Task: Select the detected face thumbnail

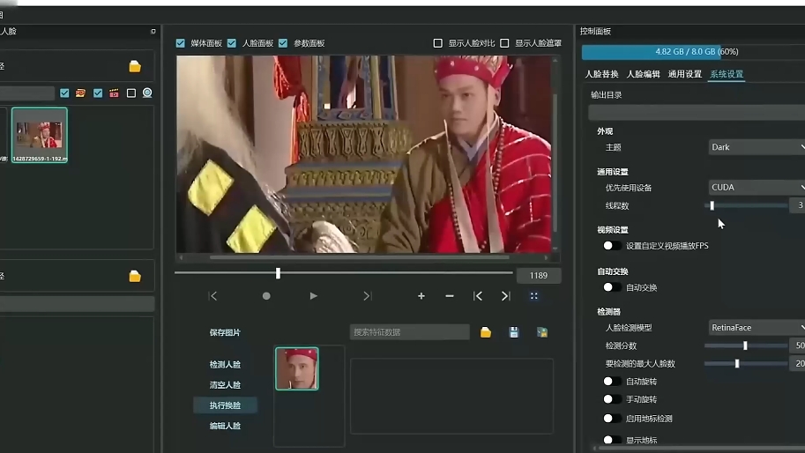Action: click(x=297, y=368)
